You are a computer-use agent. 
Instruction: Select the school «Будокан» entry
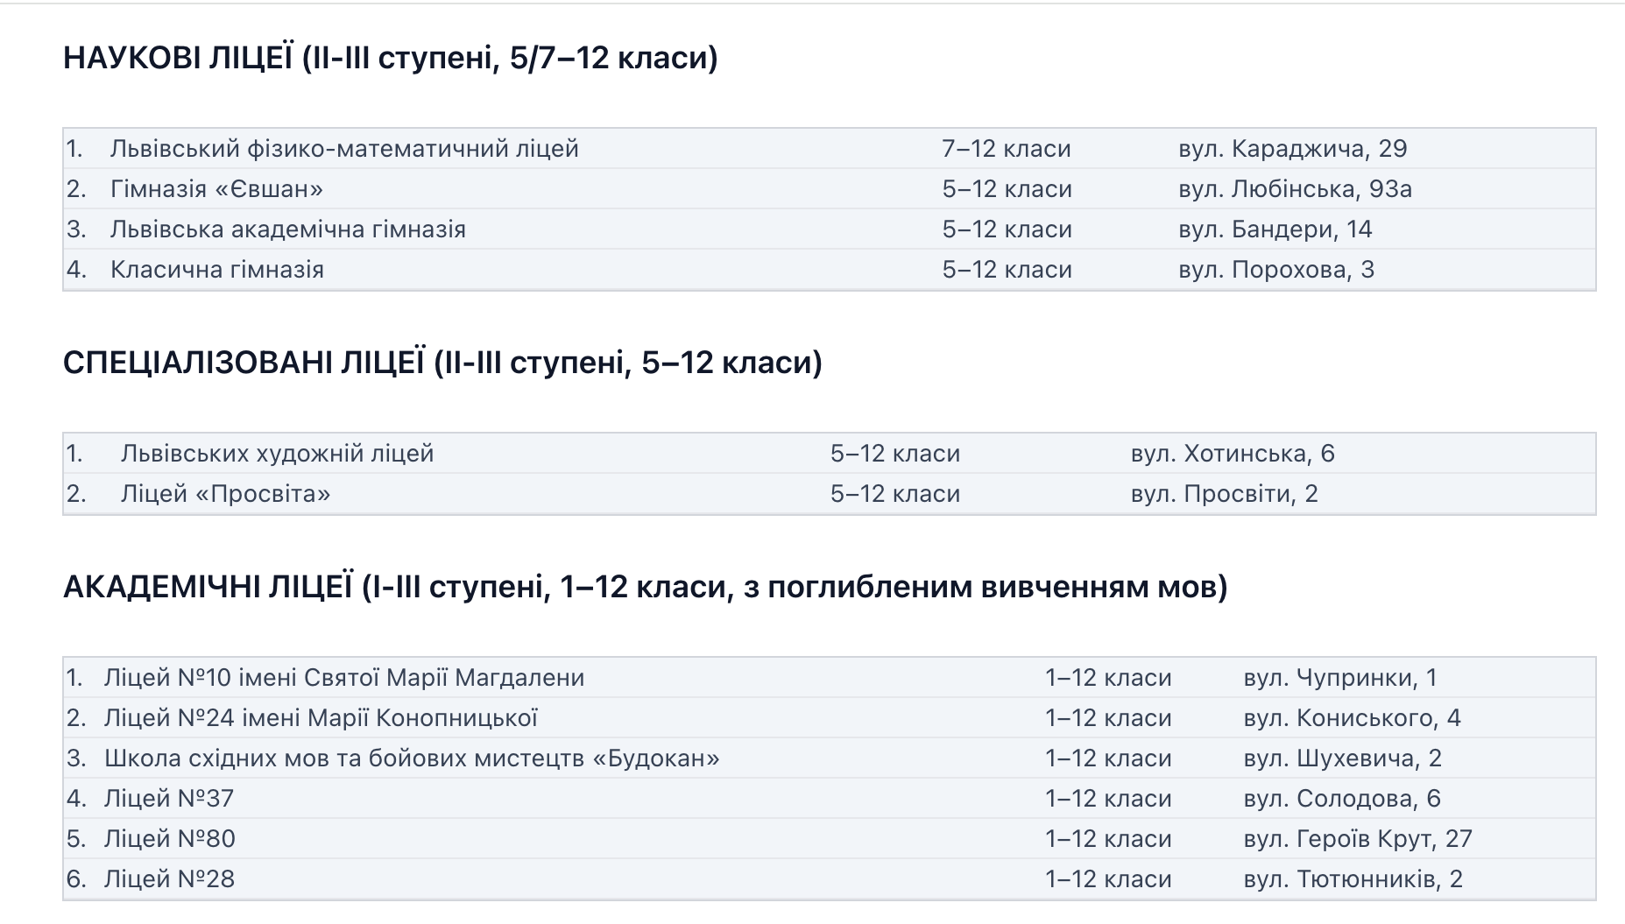click(x=412, y=758)
